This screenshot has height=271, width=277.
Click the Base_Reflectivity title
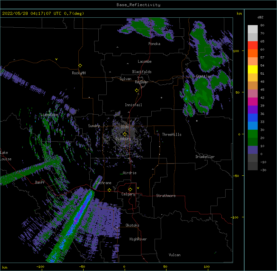point(138,5)
